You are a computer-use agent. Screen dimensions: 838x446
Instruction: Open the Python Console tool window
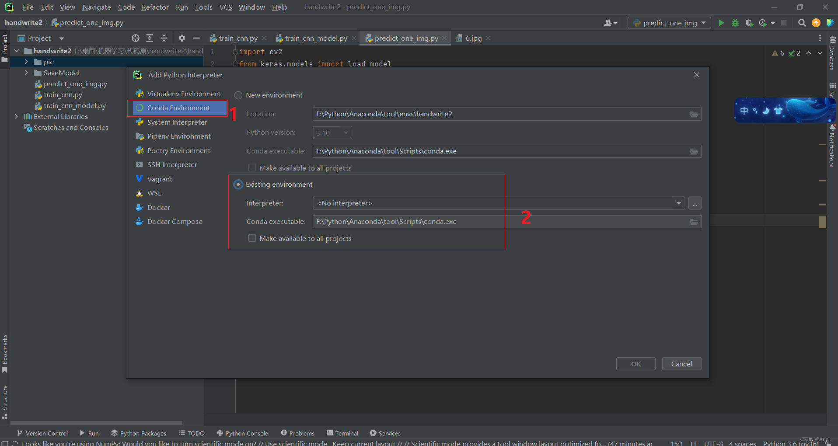(x=243, y=433)
